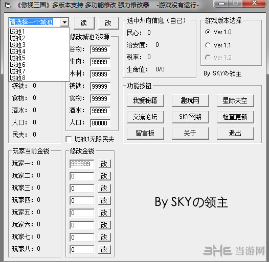Choose 城池4 in the city list
Viewport: 269px width, 262px height.
pos(39,51)
